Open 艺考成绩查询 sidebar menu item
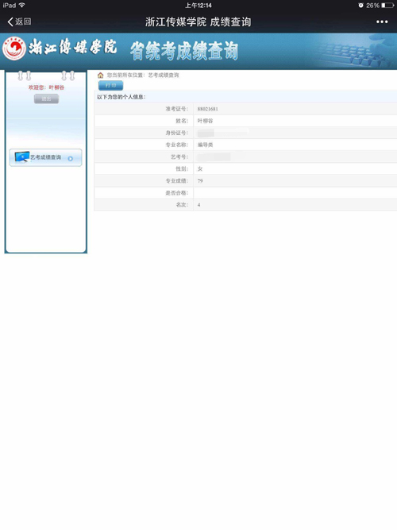 (45, 157)
